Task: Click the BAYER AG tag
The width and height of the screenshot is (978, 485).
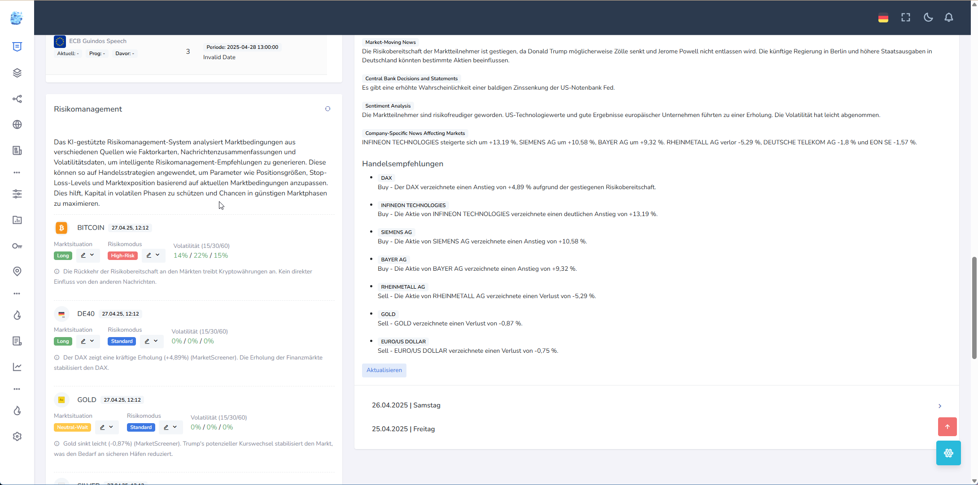Action: 393,260
